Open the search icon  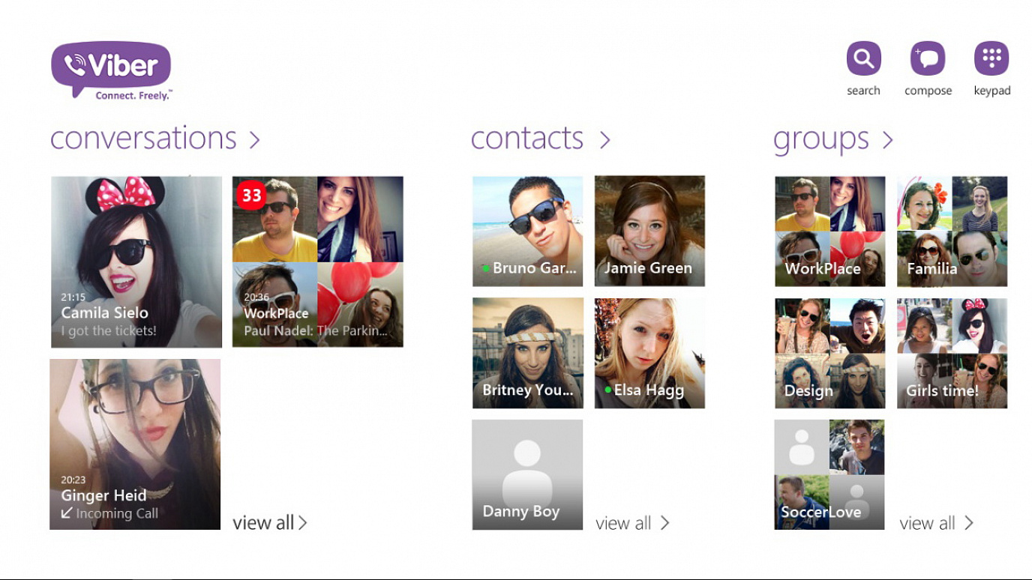(x=863, y=59)
